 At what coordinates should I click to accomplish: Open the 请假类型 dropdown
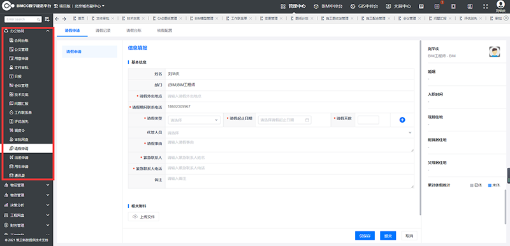(194, 120)
